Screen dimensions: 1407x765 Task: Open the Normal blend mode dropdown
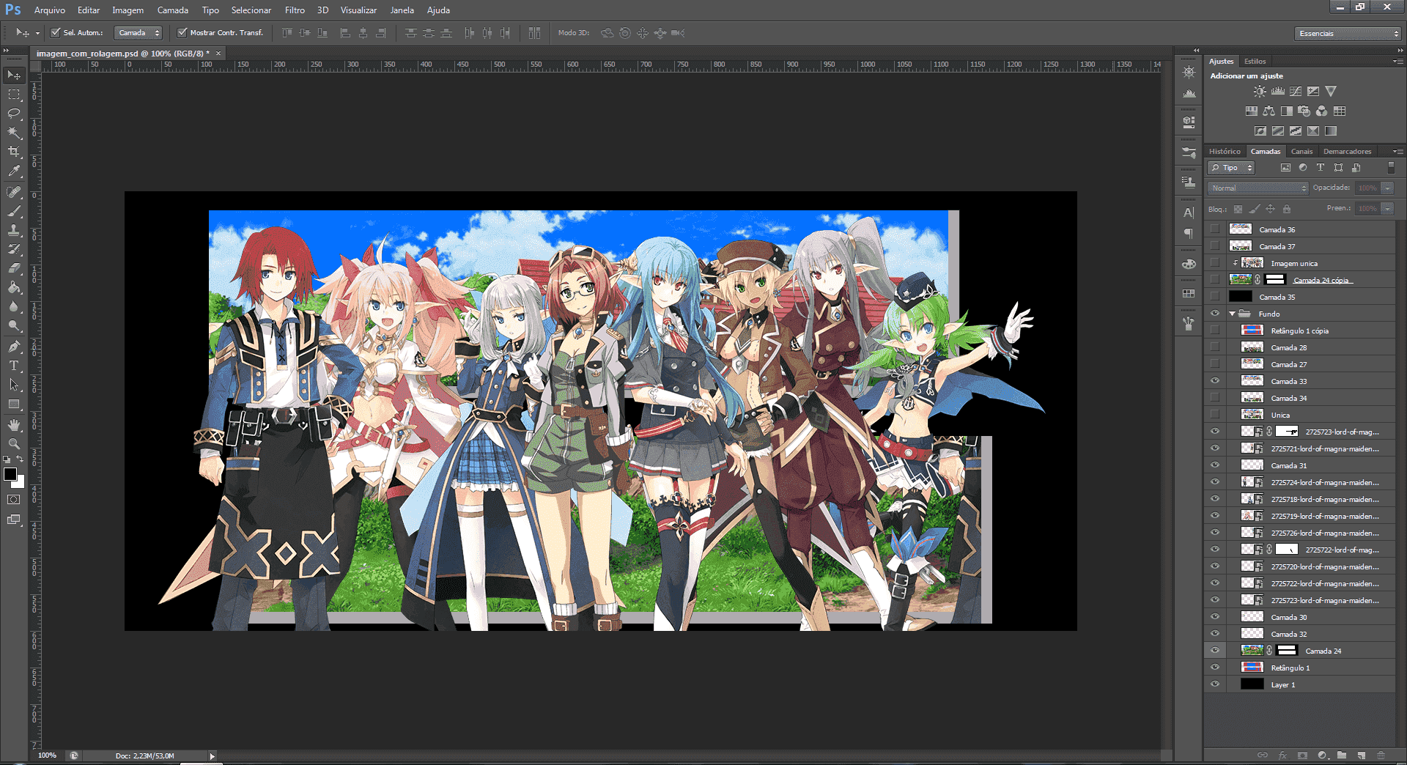(1258, 188)
